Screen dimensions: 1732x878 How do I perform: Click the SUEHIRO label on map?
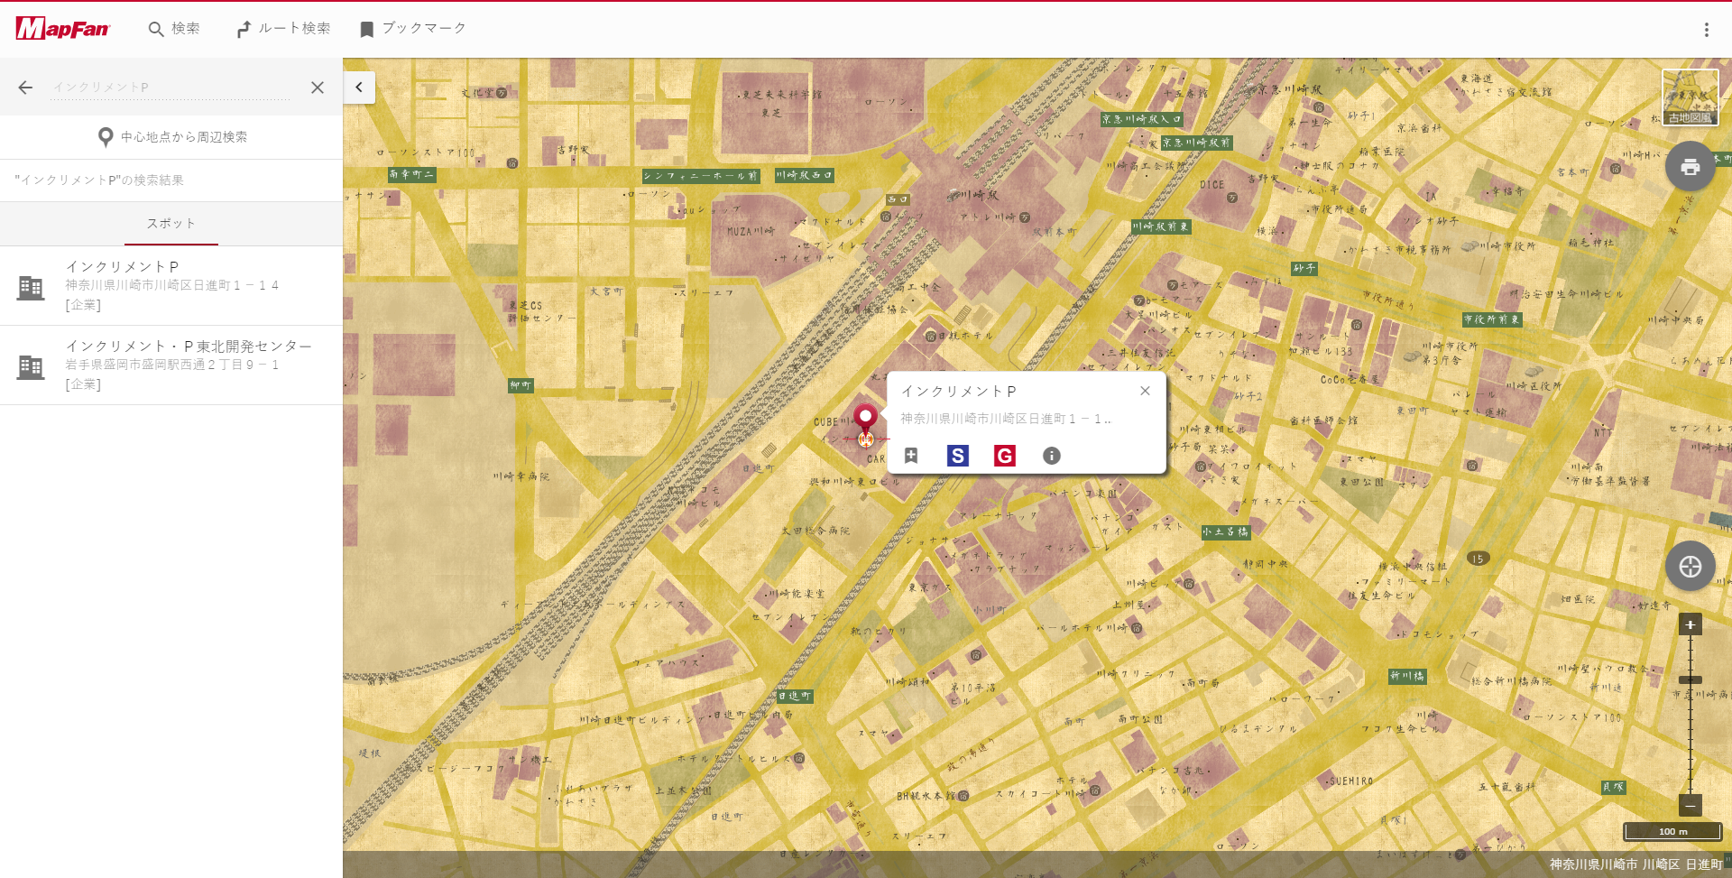(x=1351, y=781)
